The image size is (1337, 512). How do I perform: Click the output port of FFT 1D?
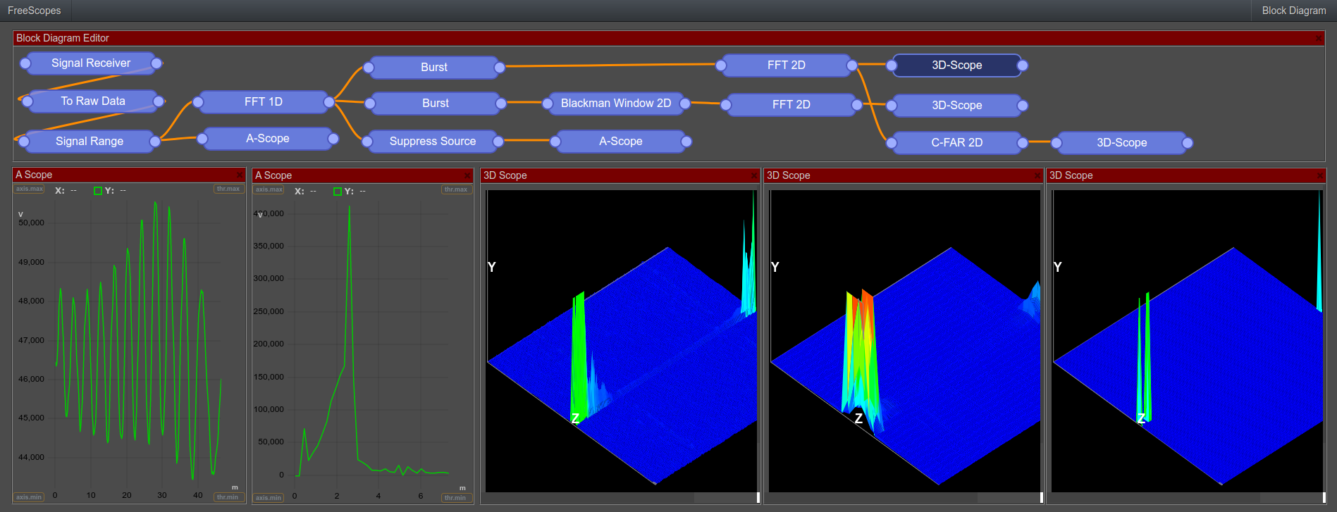pyautogui.click(x=329, y=102)
